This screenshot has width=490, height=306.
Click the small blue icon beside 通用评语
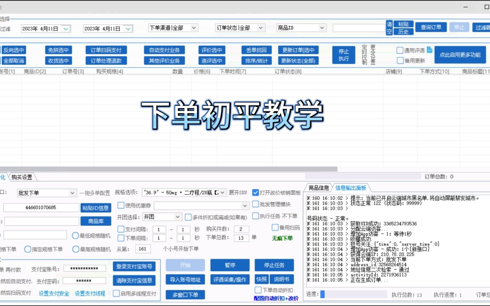pyautogui.click(x=429, y=50)
